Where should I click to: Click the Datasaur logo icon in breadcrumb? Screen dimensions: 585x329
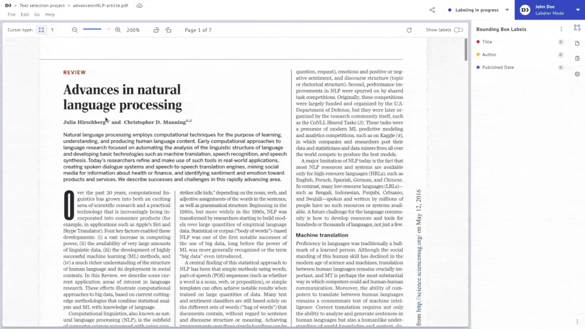tap(8, 5)
